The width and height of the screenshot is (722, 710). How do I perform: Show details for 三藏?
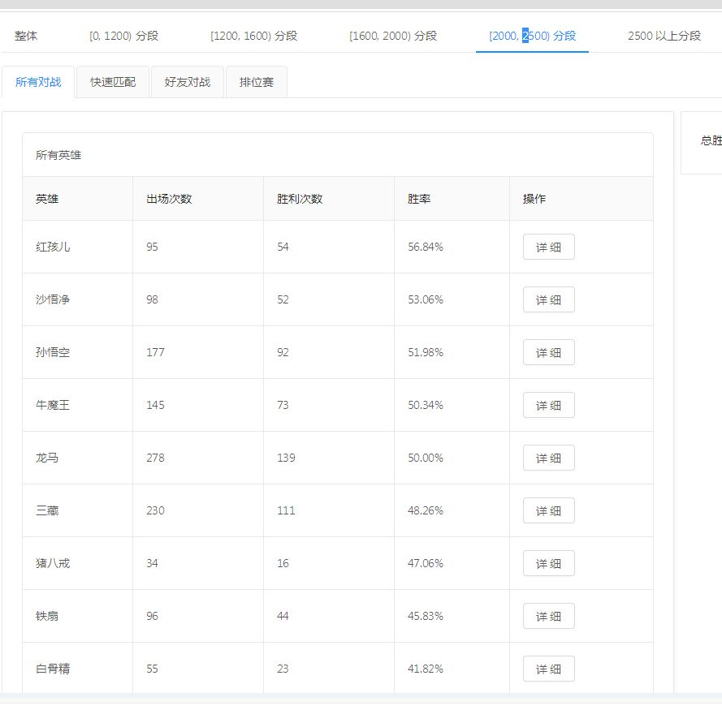(x=548, y=510)
